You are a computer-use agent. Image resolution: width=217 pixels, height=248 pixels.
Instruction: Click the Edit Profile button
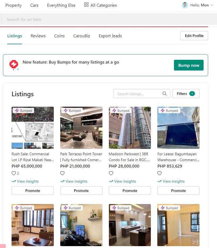pos(194,36)
